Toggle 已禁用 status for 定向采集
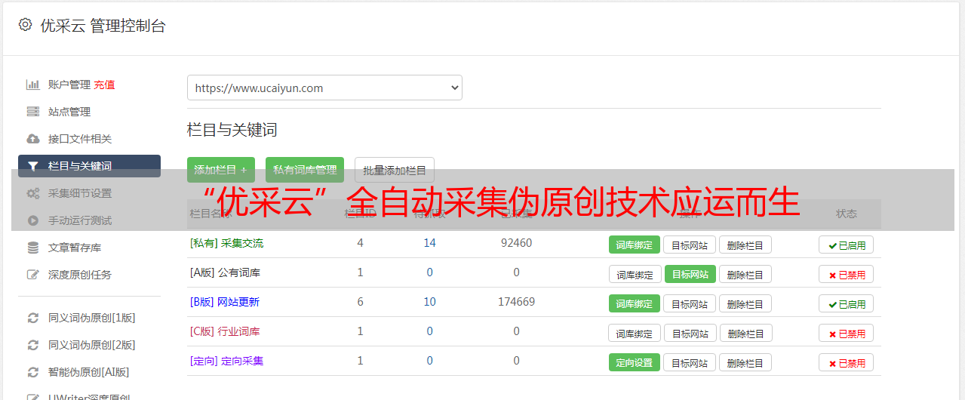This screenshot has width=965, height=400. tap(847, 362)
